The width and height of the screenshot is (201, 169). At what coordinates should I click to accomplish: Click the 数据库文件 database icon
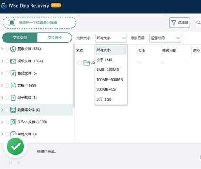[x=13, y=110]
